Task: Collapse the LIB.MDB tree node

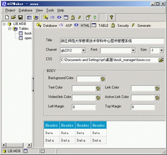Action: (x=4, y=24)
